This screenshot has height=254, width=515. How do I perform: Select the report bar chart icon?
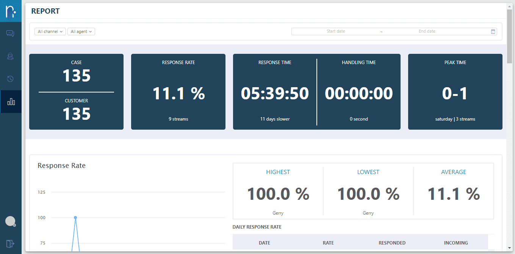[x=11, y=102]
